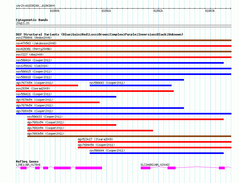Click esv29394 (Conrad2009) label
This screenshot has height=183, width=239.
(33, 88)
